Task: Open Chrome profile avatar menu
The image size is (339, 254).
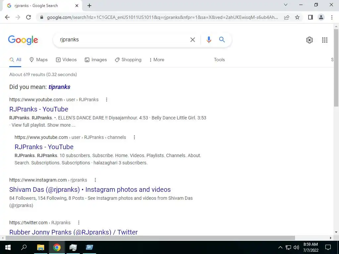Action: point(321,17)
